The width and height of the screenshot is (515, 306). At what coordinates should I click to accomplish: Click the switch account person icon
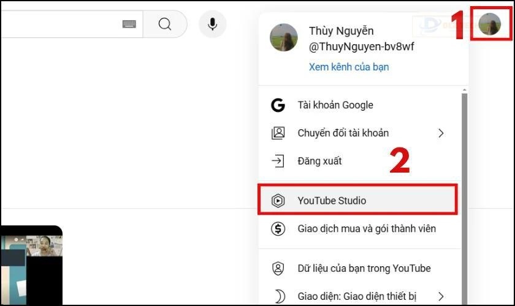coord(278,133)
